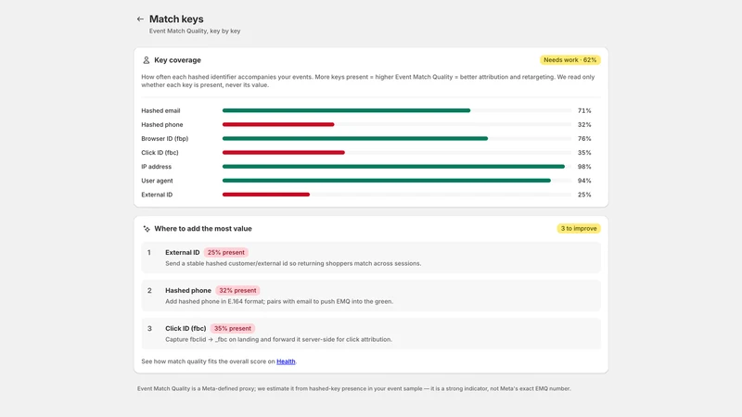Click the 25% value for External ID
742x417 pixels.
[x=584, y=195]
